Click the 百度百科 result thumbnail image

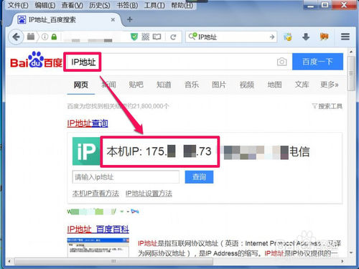pos(98,247)
